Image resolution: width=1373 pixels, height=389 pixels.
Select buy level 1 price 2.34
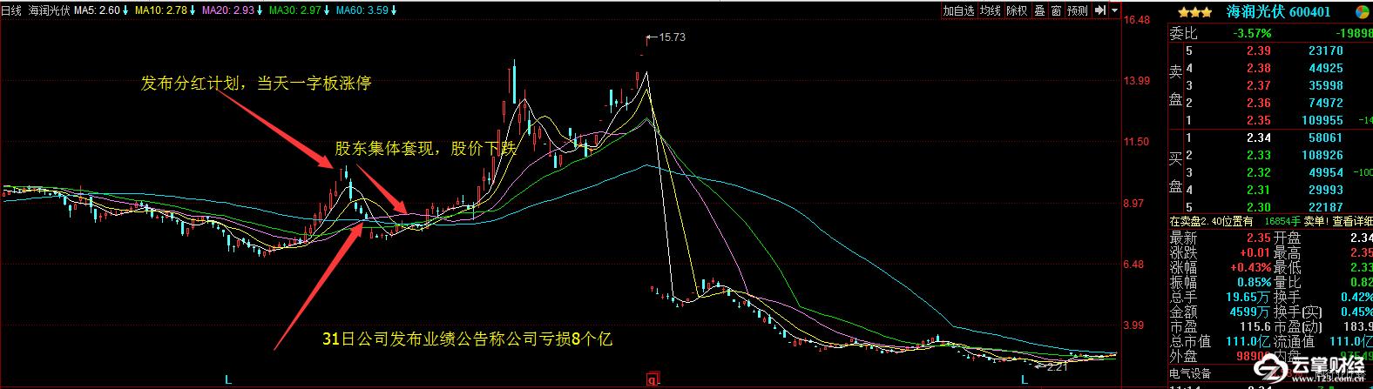pos(1258,137)
